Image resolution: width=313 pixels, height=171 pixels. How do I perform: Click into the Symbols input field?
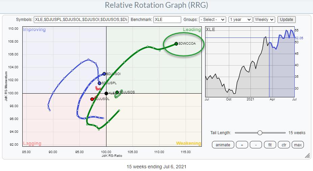(x=81, y=20)
